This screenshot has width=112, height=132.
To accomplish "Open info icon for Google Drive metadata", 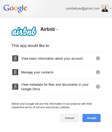I will [98, 87].
